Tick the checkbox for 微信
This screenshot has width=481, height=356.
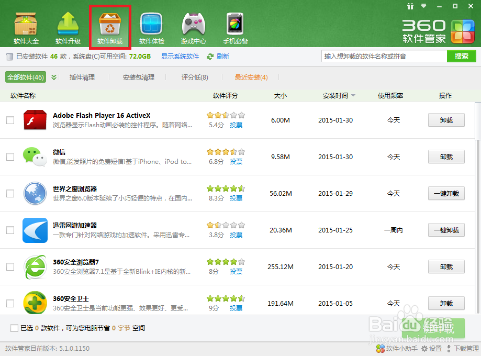coord(10,157)
